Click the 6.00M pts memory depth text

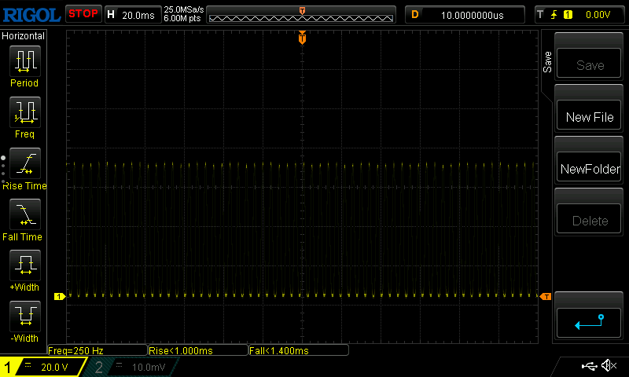[x=182, y=18]
